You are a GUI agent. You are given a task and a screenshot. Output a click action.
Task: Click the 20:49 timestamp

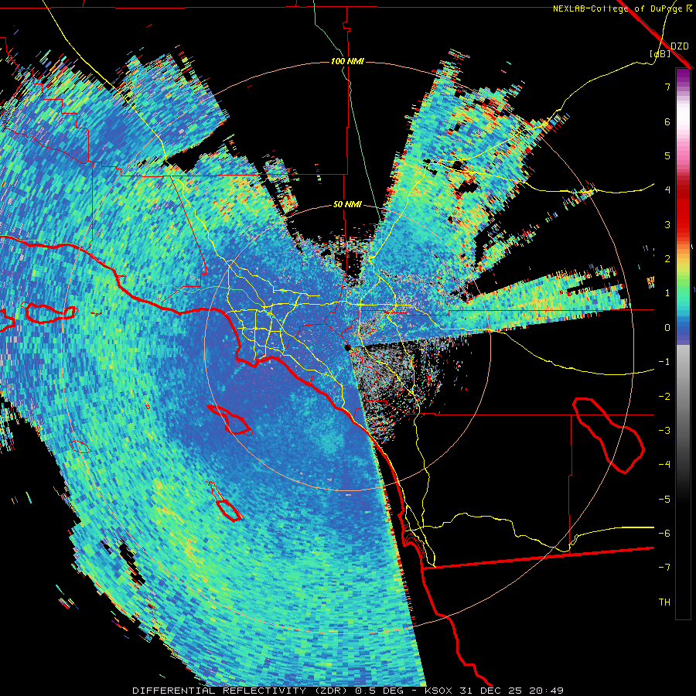548,691
